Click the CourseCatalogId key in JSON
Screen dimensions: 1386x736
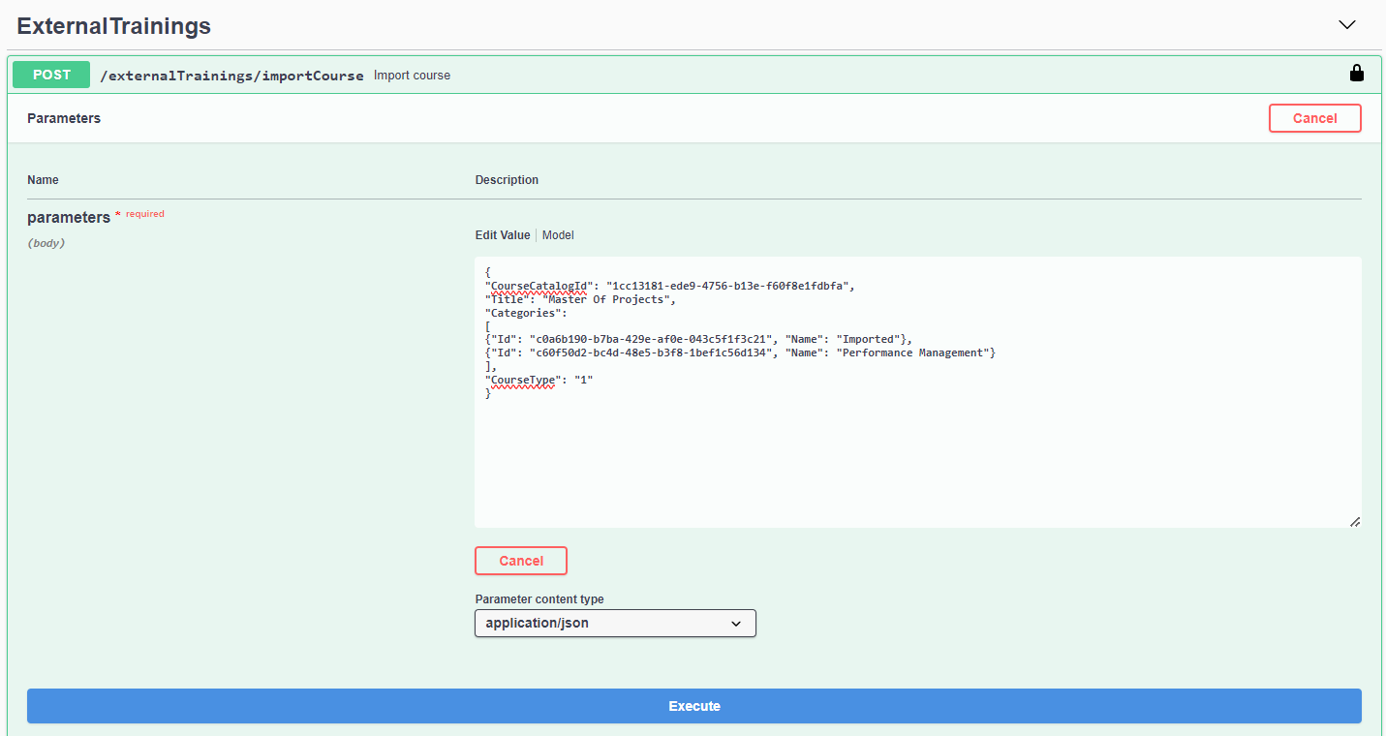point(539,287)
